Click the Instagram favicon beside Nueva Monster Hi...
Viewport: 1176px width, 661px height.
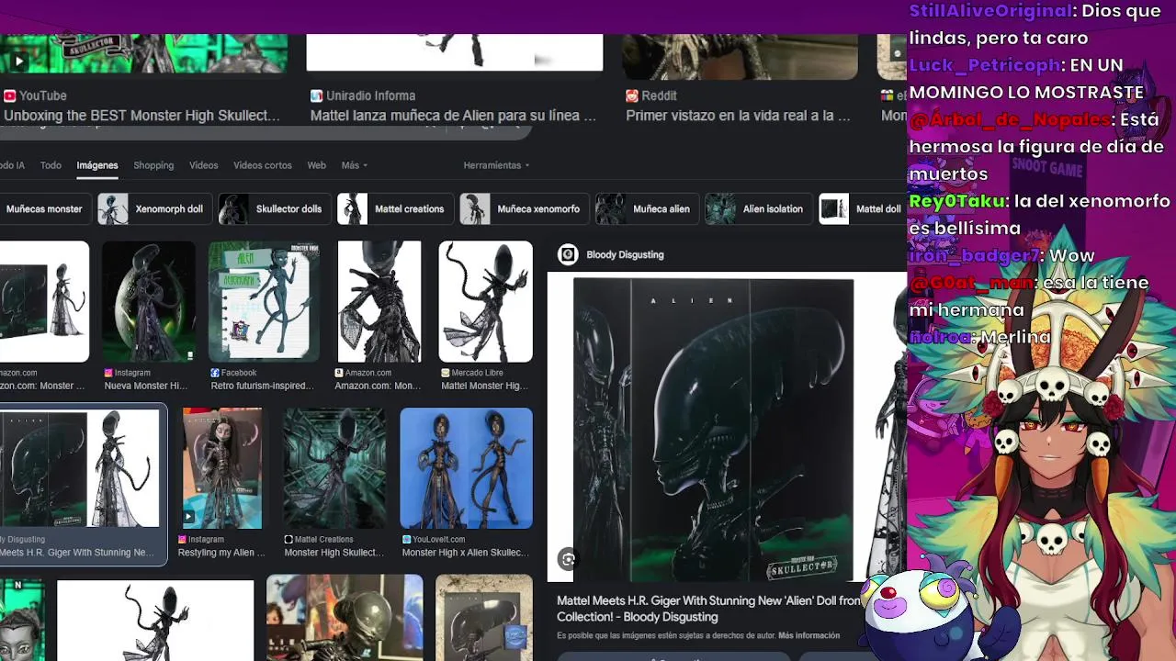(108, 373)
